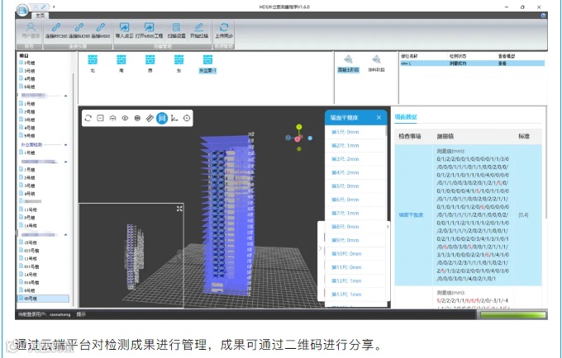Open the 打开MS60工程 project button
This screenshot has height=358, width=562.
pos(149,30)
